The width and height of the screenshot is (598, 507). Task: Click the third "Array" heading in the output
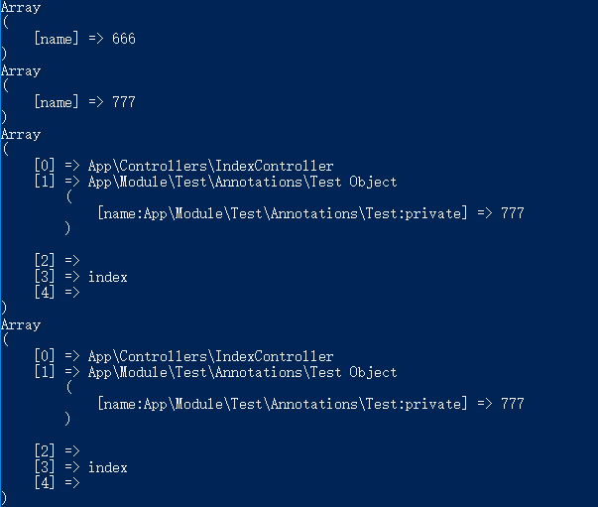click(x=21, y=134)
